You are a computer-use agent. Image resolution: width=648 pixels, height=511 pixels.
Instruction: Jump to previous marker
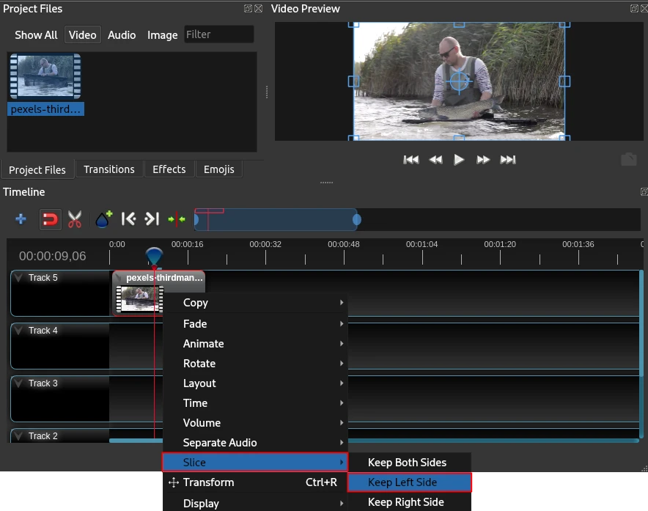pos(128,219)
